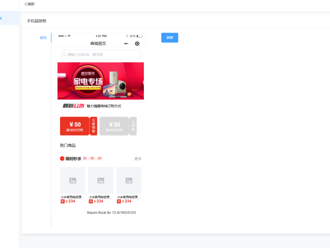
Task: Click 立即领取 on the red coupon
Action: pyautogui.click(x=93, y=126)
